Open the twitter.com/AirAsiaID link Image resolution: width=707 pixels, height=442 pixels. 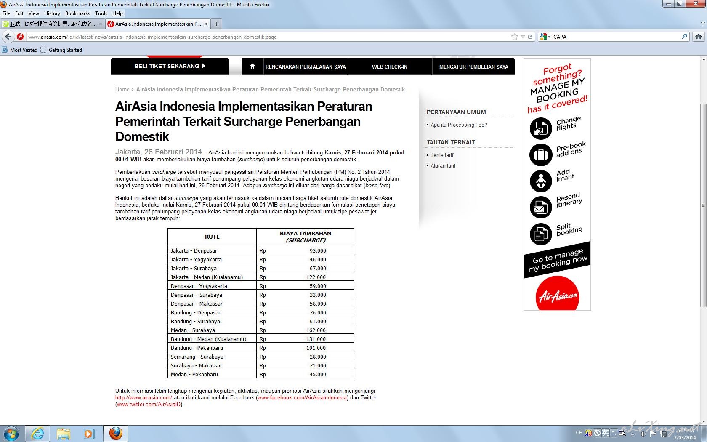click(149, 404)
